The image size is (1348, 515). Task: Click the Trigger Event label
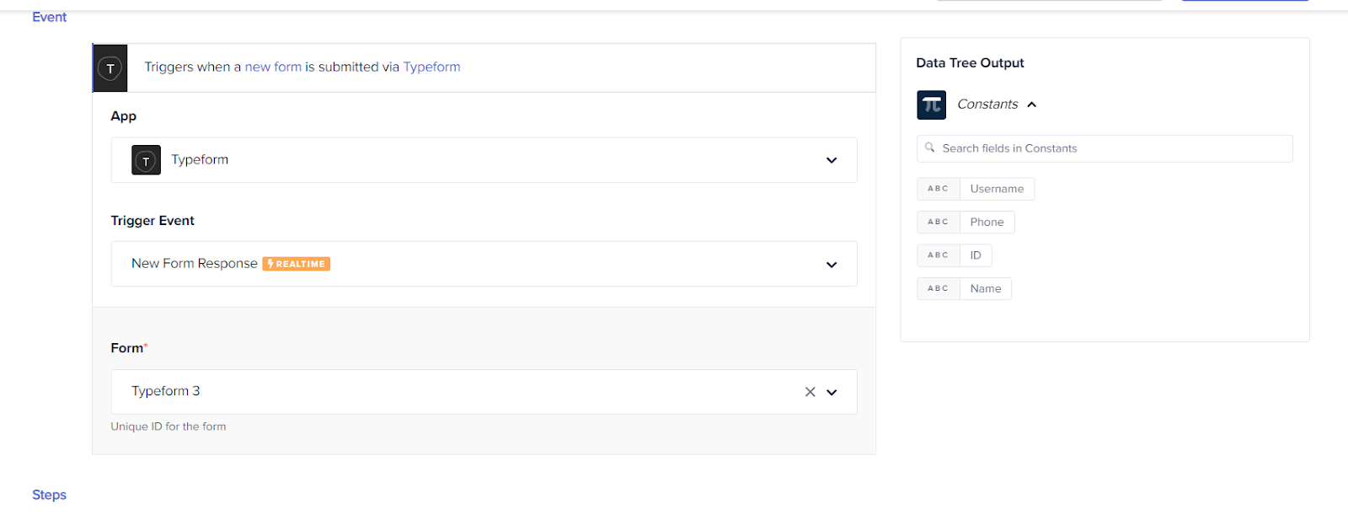pos(152,221)
